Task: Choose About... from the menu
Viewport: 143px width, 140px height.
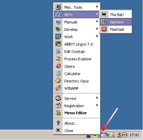Action: tap(77, 123)
